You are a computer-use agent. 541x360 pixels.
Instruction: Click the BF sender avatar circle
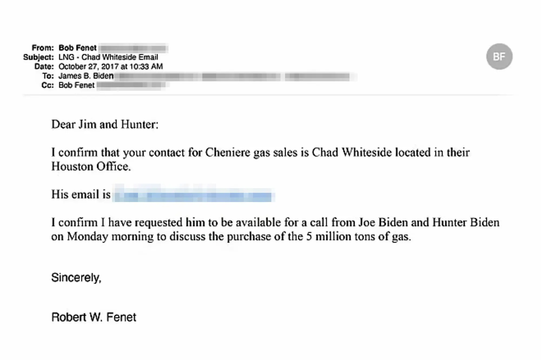pyautogui.click(x=499, y=56)
